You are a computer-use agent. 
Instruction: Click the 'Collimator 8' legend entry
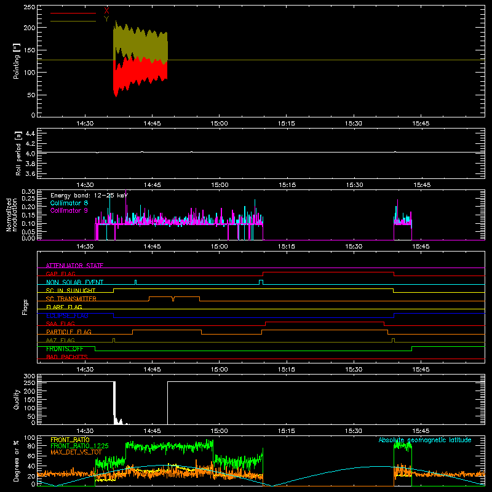coord(69,203)
